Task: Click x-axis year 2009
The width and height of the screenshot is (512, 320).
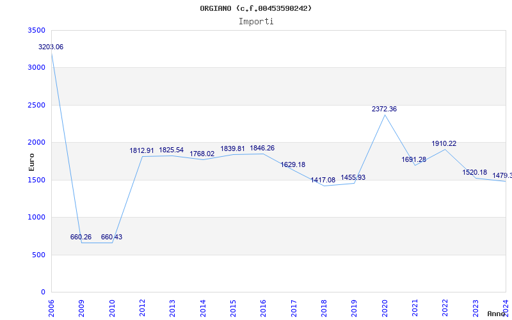Action: pos(82,308)
